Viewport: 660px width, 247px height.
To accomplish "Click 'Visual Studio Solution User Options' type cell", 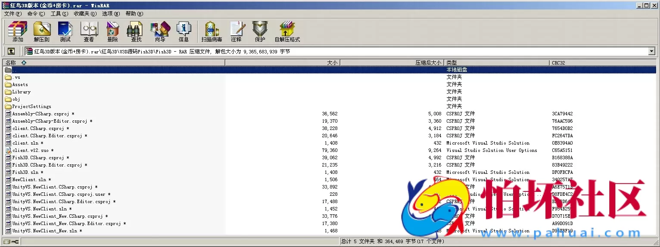I will tap(492, 151).
